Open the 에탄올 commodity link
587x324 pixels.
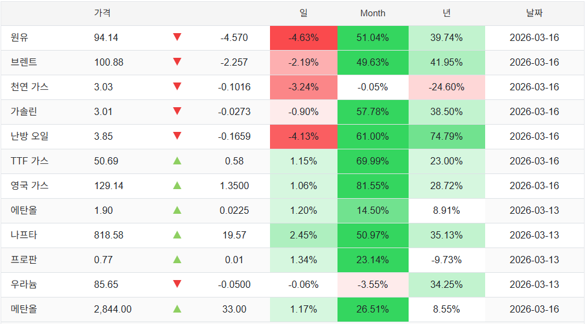coord(24,210)
